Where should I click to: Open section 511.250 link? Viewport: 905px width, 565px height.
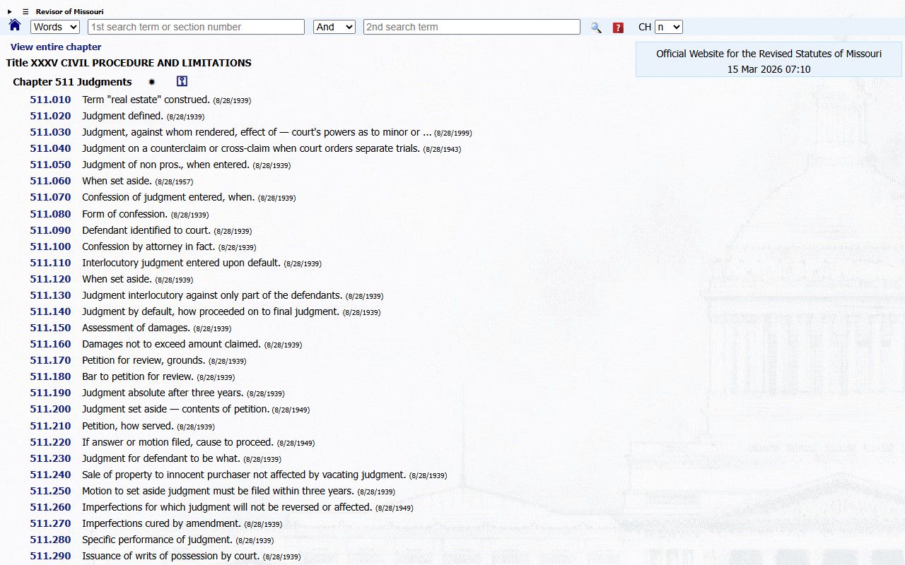50,491
